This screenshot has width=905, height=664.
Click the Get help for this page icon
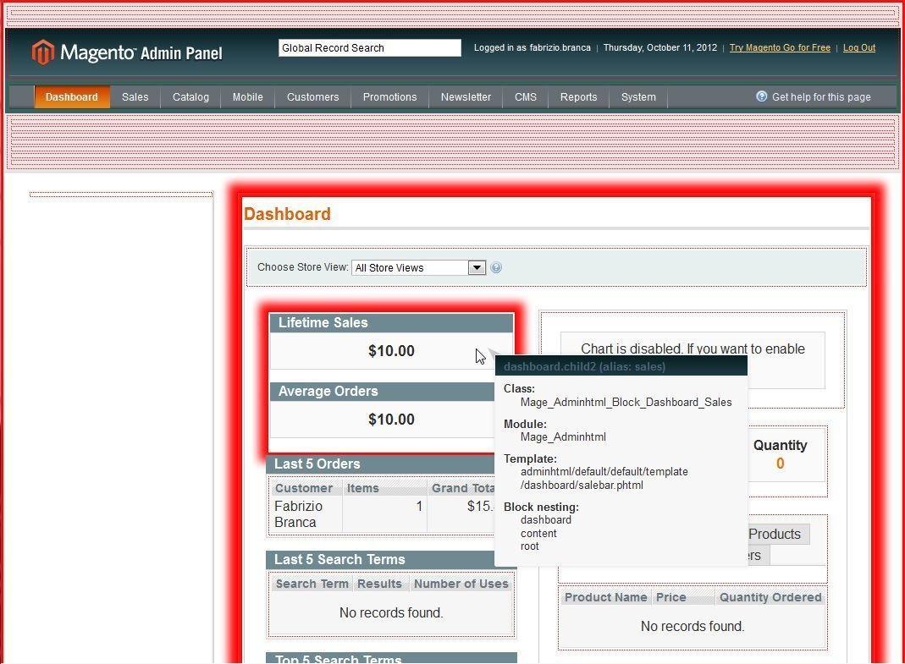762,96
